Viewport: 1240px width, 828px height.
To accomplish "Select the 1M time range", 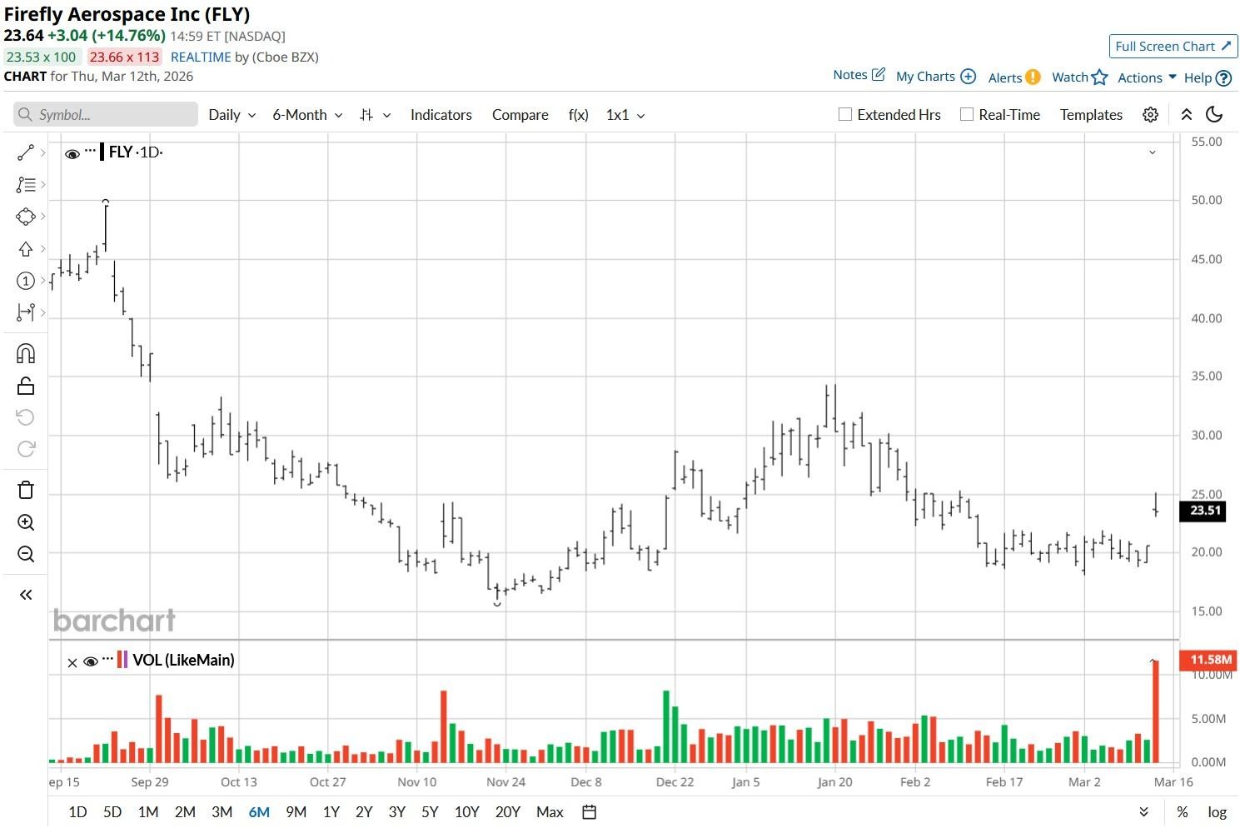I will point(148,812).
